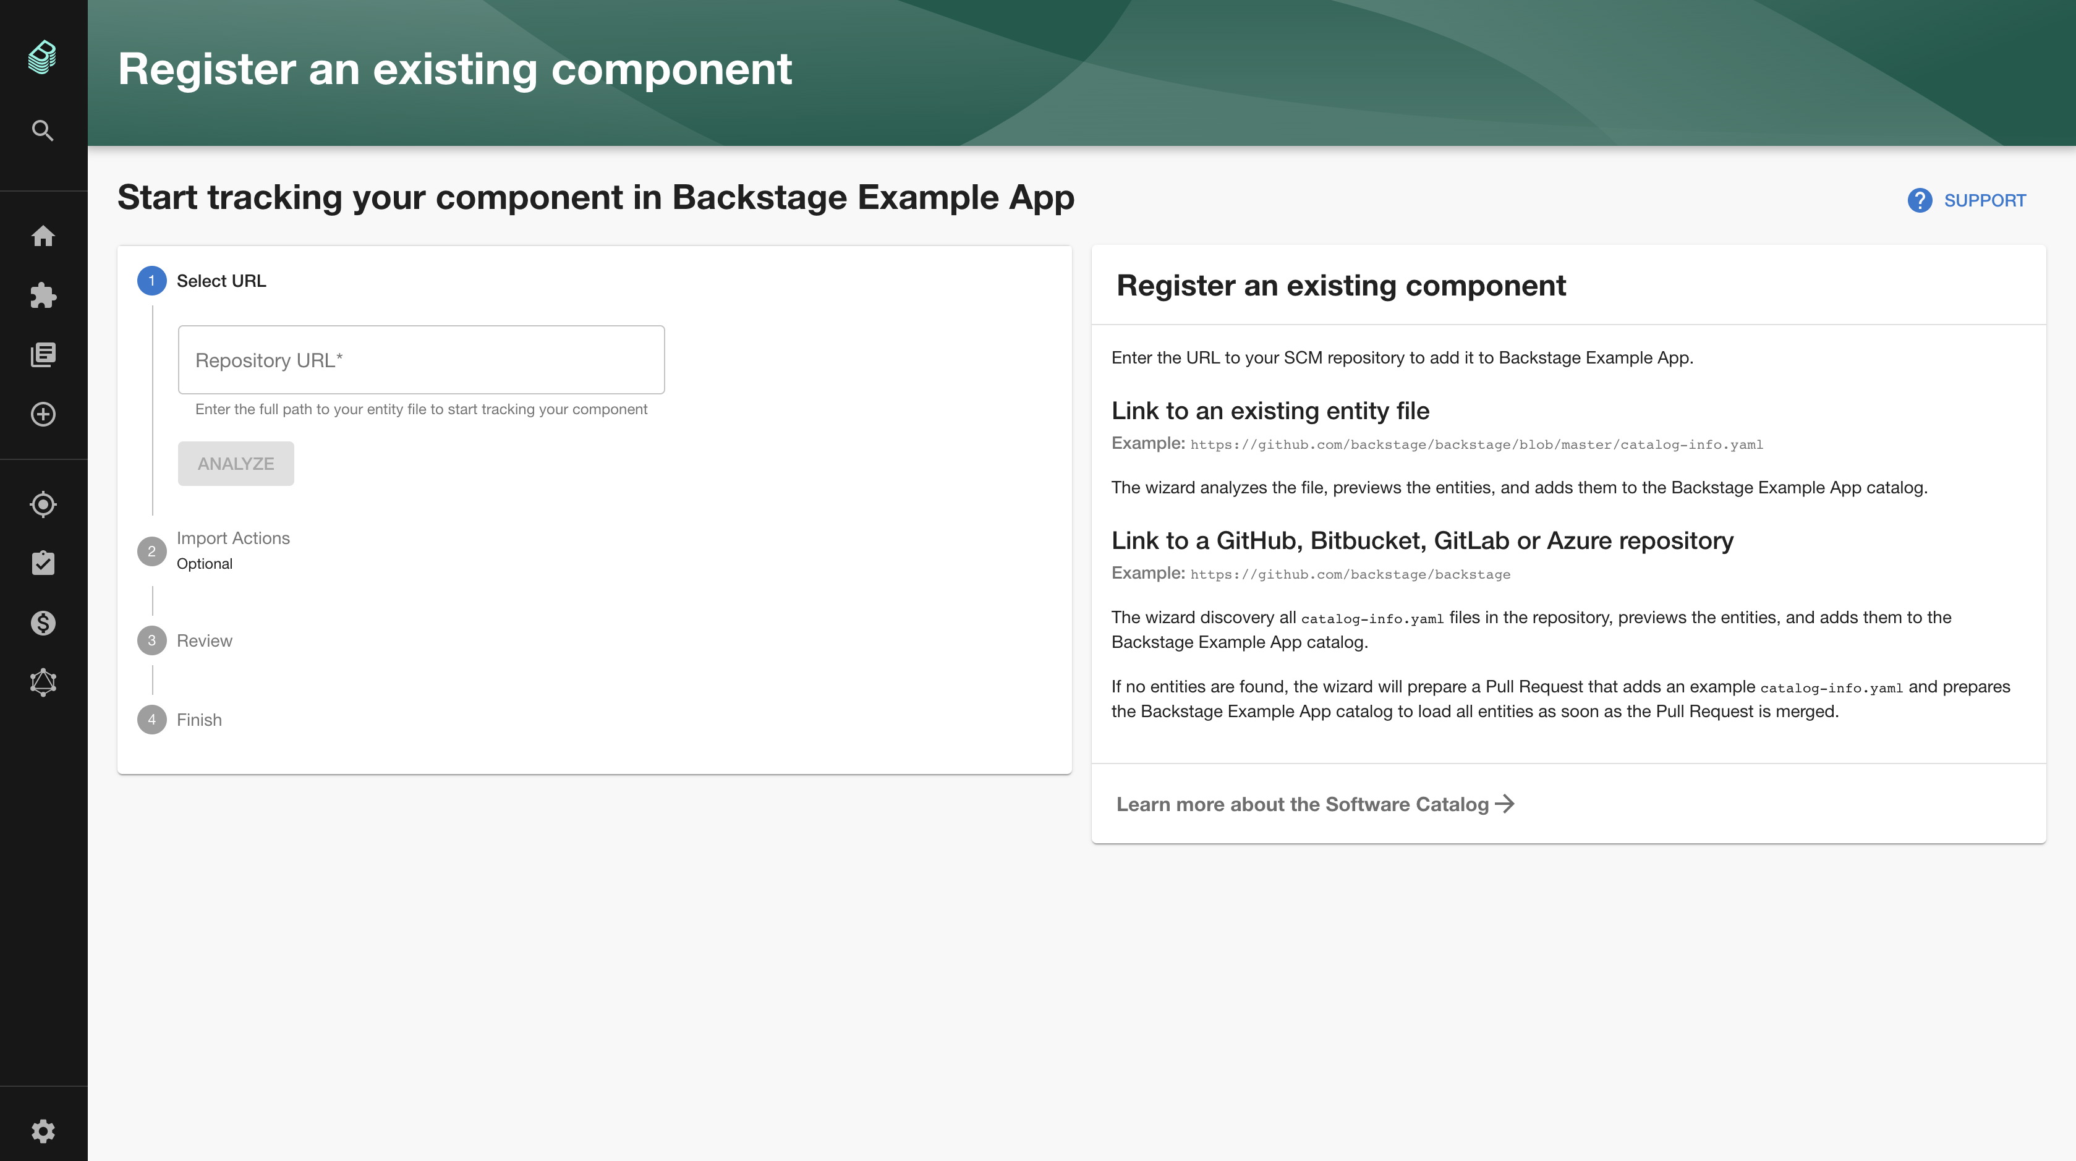Open Cost Insights dollar icon
This screenshot has width=2076, height=1161.
click(43, 623)
